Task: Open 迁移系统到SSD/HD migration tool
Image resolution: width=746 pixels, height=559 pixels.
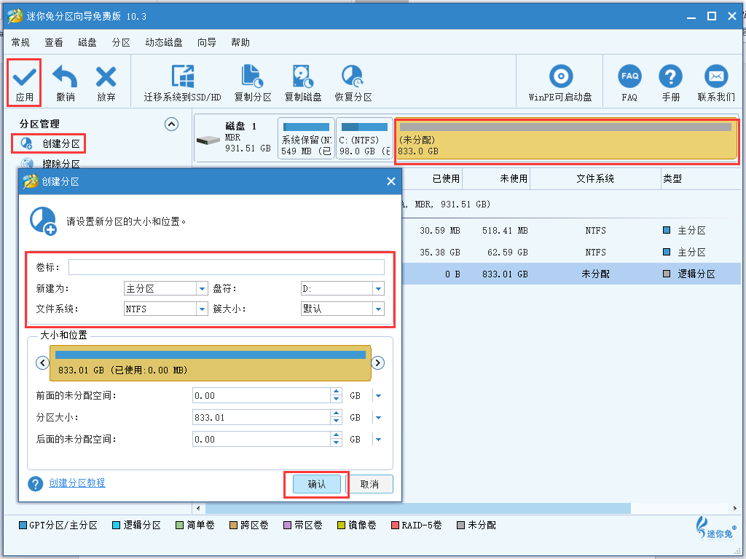Action: click(183, 83)
